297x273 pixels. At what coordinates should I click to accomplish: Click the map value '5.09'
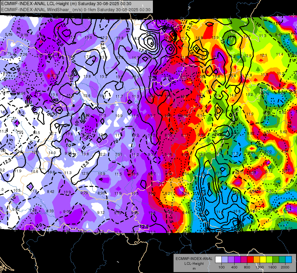[8, 35]
